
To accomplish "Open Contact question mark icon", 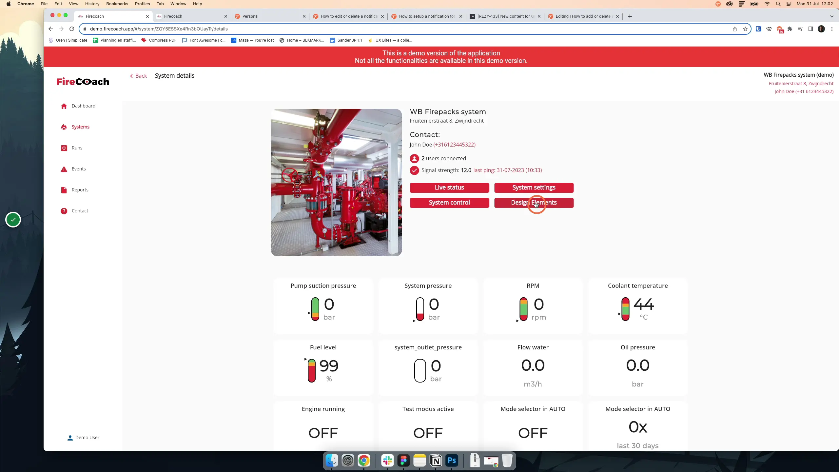I will [64, 211].
